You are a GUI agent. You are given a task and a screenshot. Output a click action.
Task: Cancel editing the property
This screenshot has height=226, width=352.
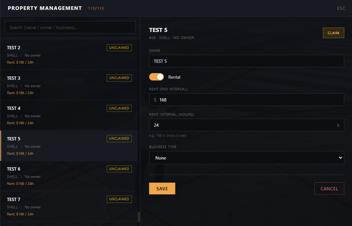[329, 189]
